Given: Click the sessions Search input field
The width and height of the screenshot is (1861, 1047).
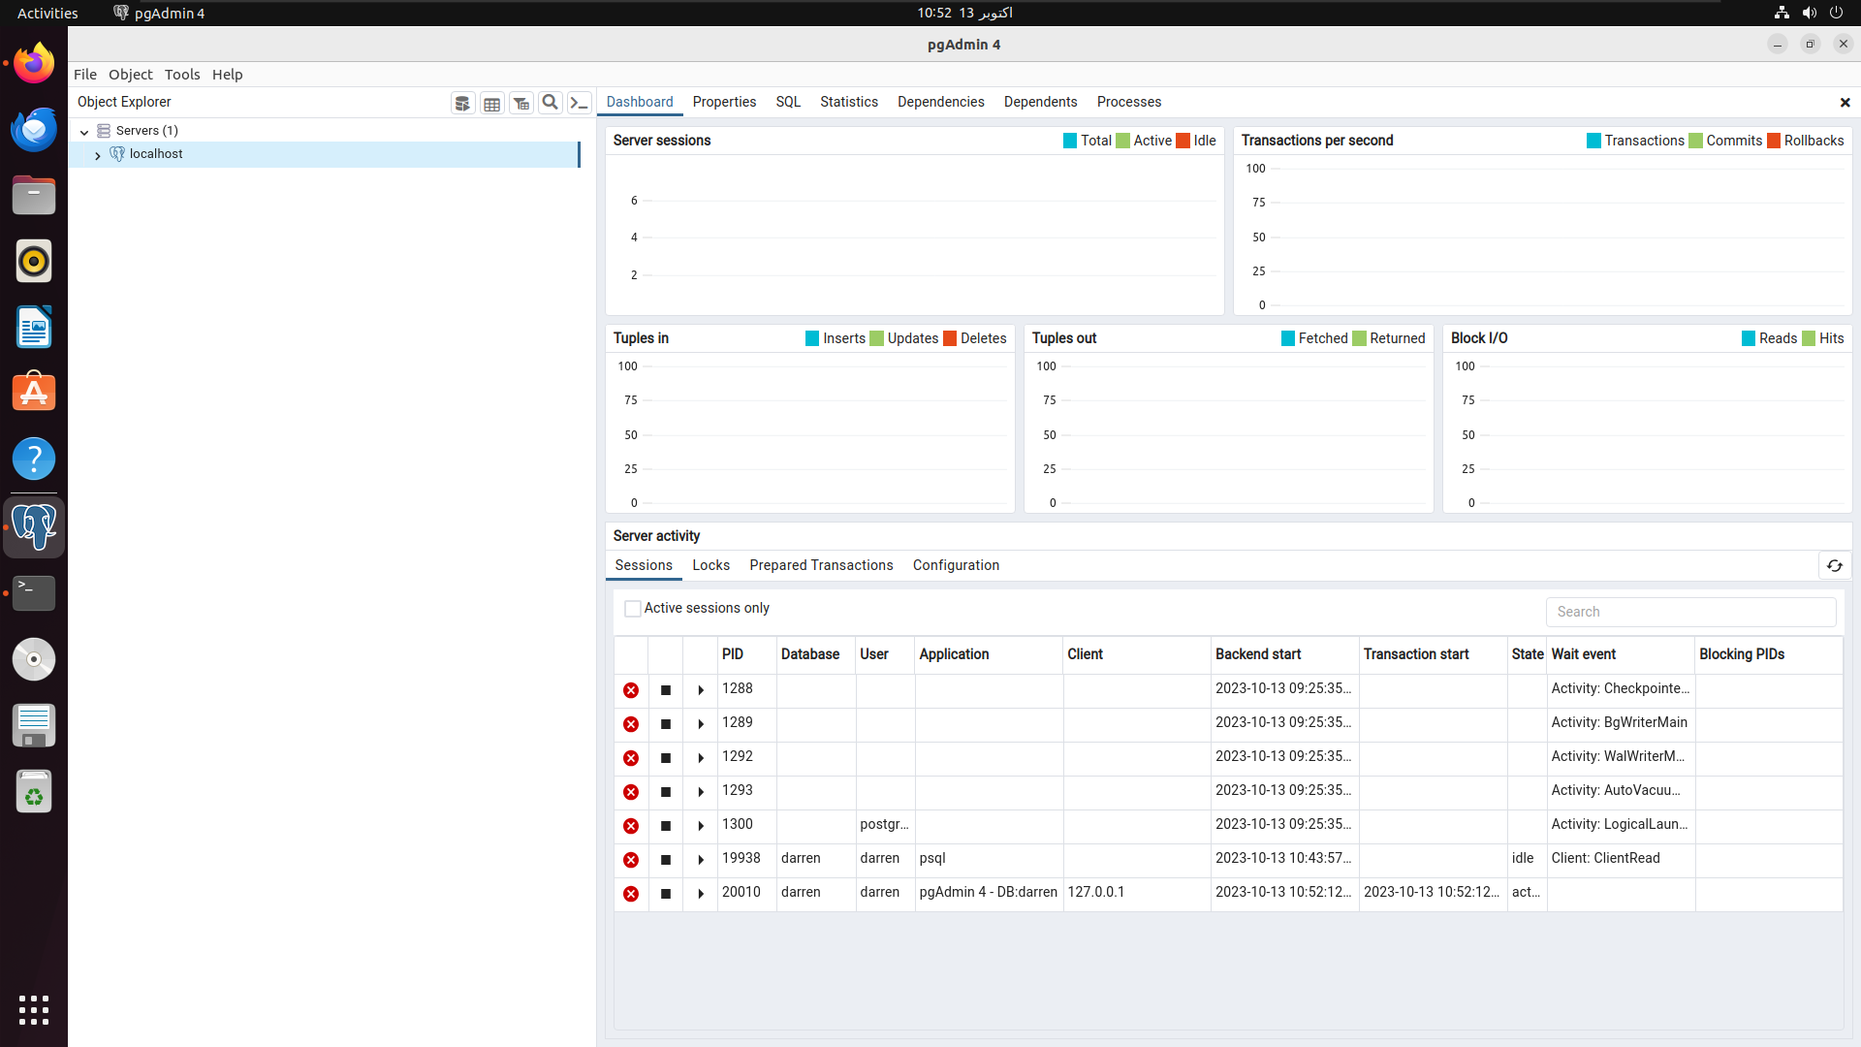Looking at the screenshot, I should click(1690, 612).
